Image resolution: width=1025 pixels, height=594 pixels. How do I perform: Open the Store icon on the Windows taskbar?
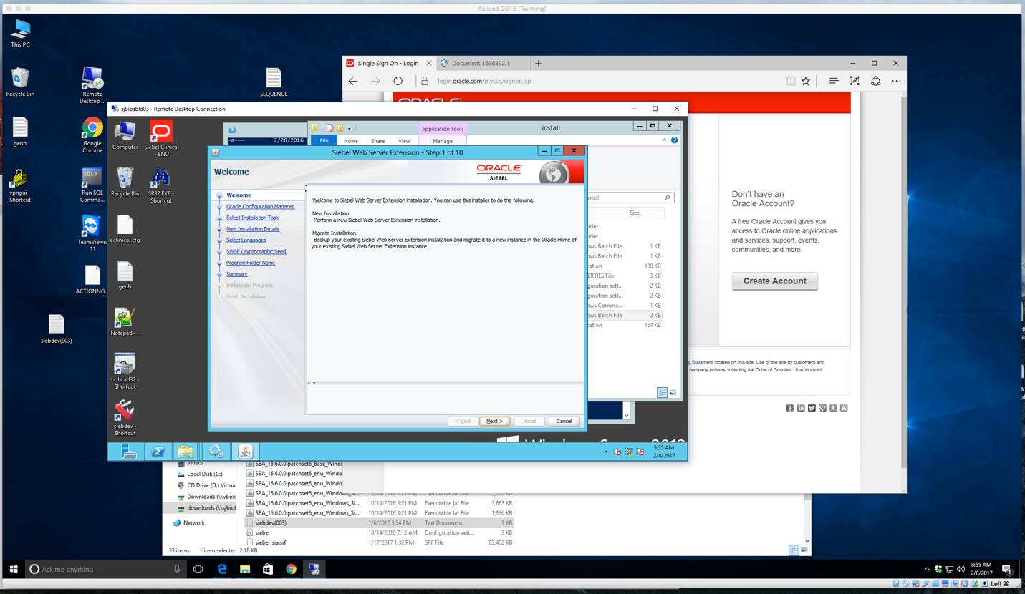[x=268, y=569]
